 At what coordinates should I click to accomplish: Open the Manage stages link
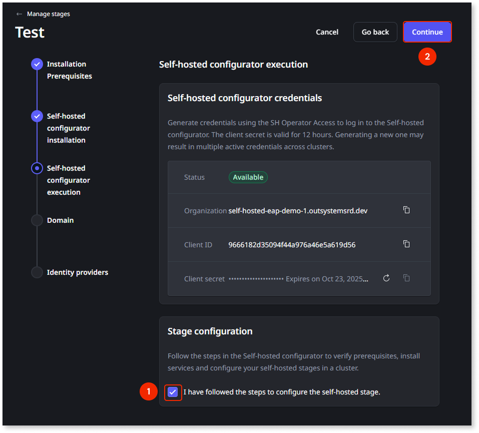[x=48, y=14]
